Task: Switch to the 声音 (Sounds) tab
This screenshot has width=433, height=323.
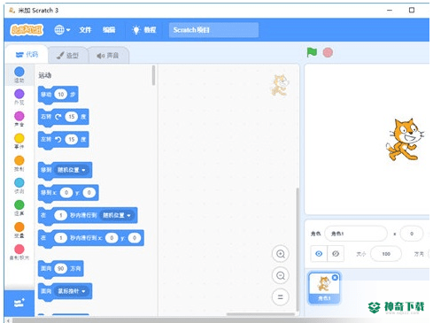Action: pos(108,55)
